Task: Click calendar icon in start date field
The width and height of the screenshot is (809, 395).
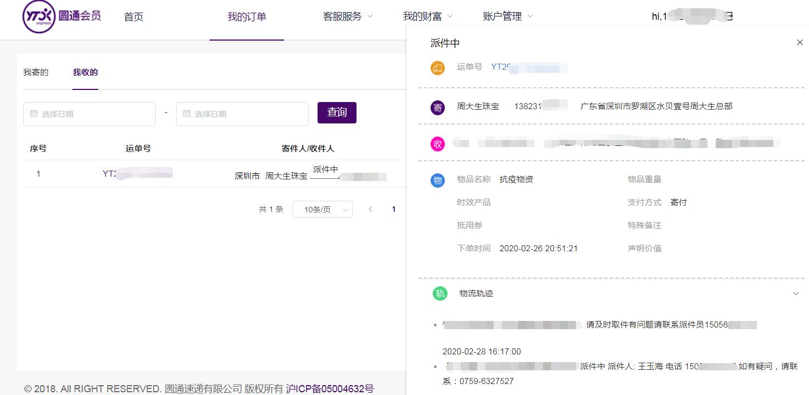Action: 33,114
